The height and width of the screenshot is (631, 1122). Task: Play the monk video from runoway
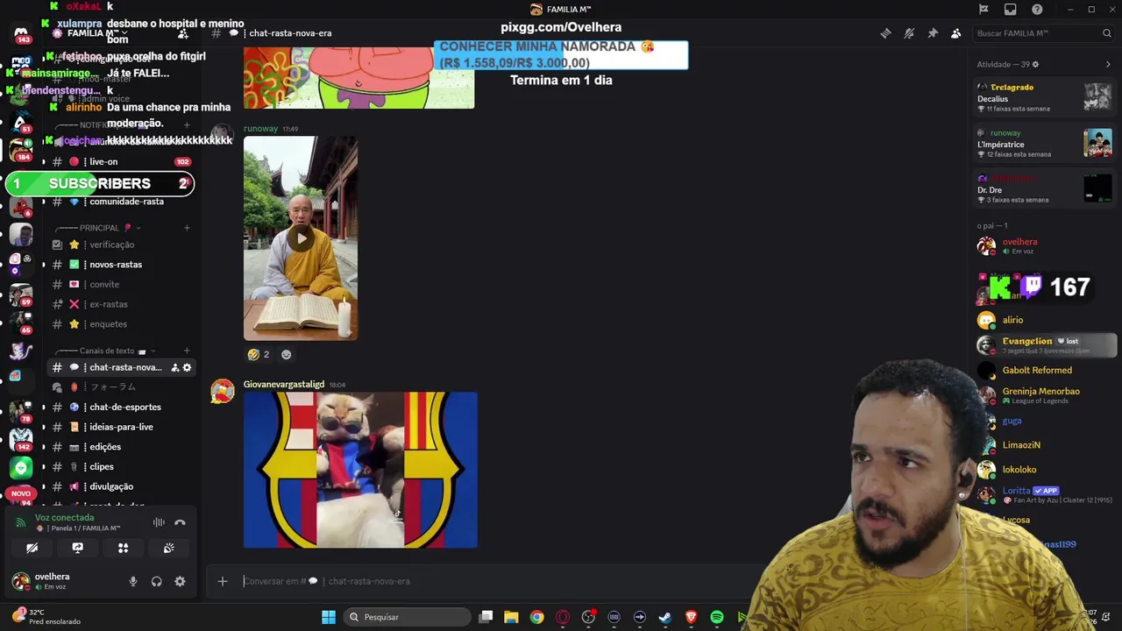click(x=301, y=238)
